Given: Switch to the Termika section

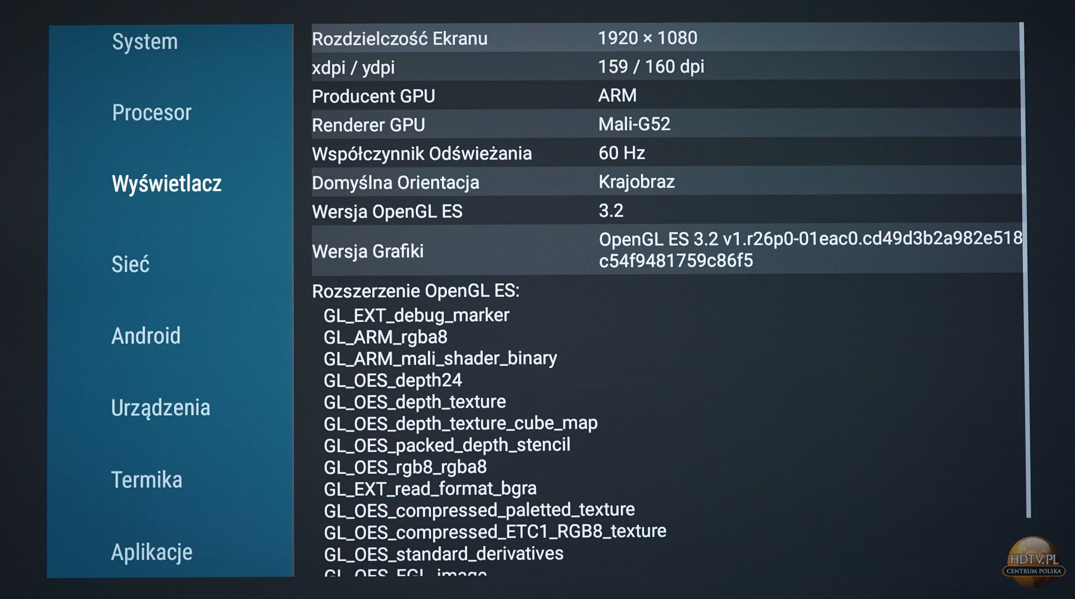Looking at the screenshot, I should (x=147, y=480).
